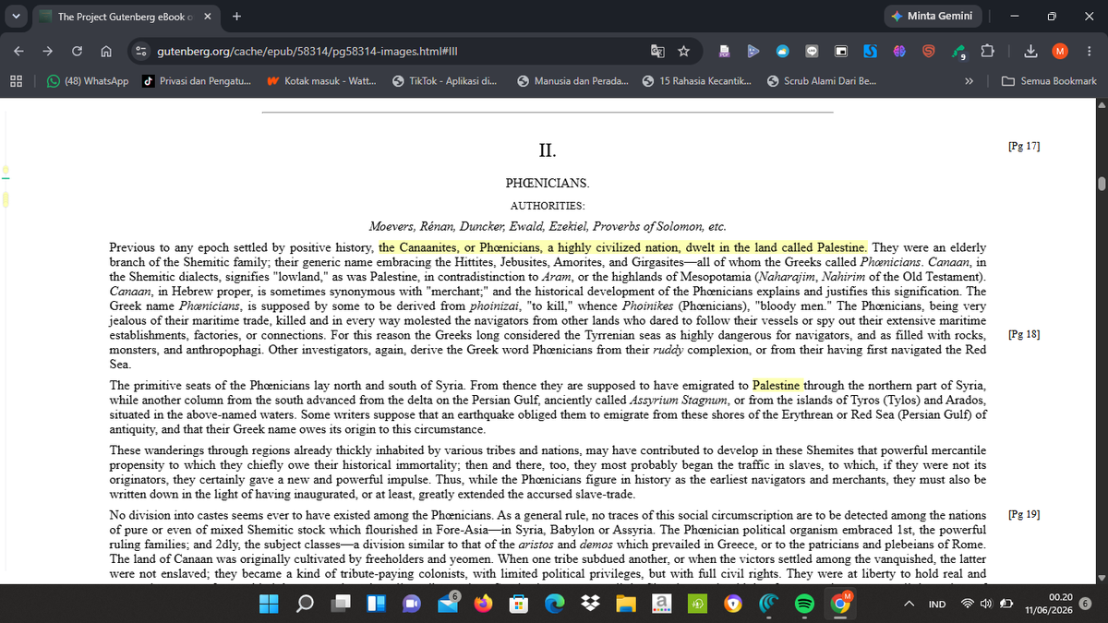This screenshot has width=1108, height=623.
Task: Click the Home button in the browser toolbar
Action: (x=107, y=51)
